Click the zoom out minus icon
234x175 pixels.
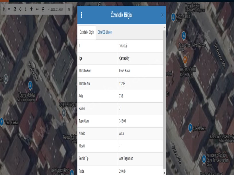pos(9,9)
